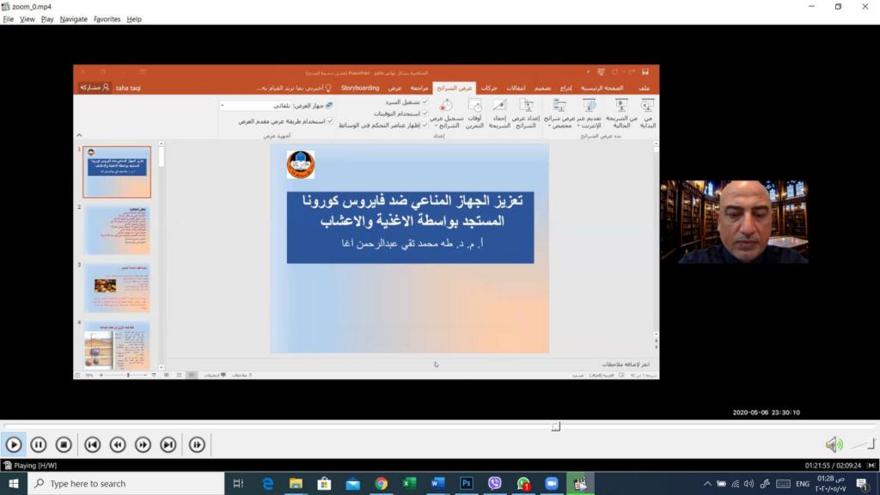Toggle the تشغيل السرد checkbox in the ribbon
This screenshot has width=880, height=495.
pyautogui.click(x=425, y=102)
